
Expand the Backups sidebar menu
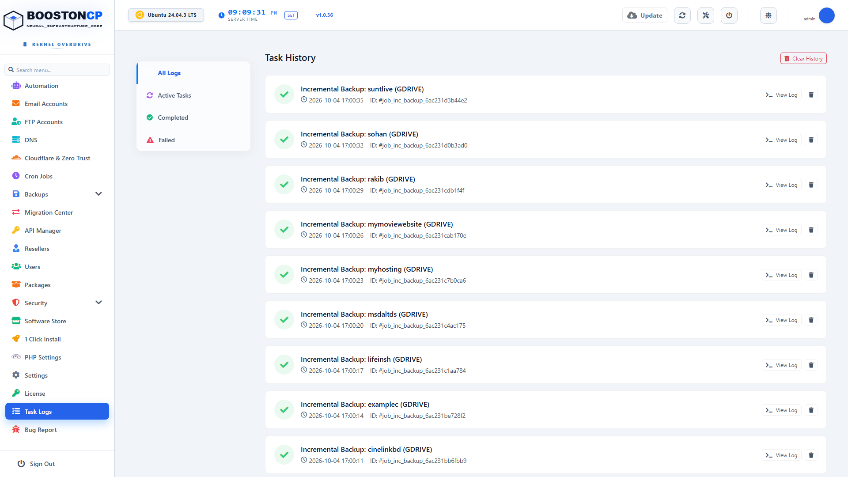98,194
